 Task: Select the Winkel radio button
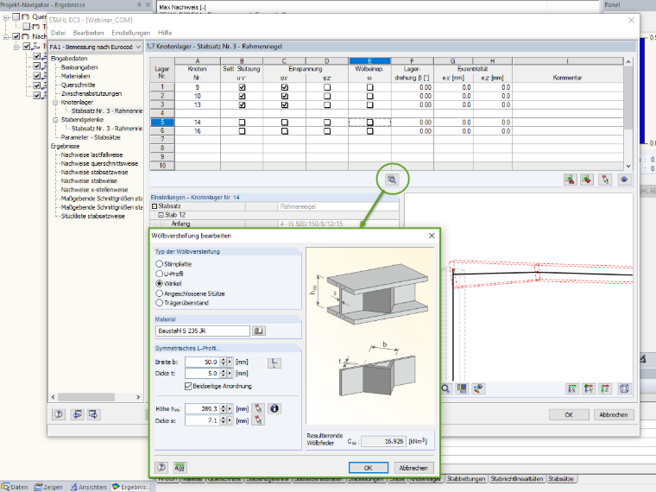[159, 283]
